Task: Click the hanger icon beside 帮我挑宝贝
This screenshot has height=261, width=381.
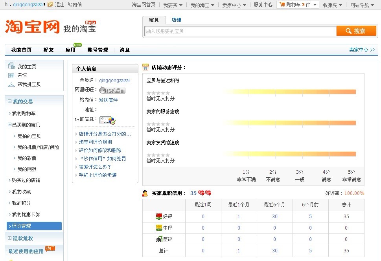Action: click(11, 85)
